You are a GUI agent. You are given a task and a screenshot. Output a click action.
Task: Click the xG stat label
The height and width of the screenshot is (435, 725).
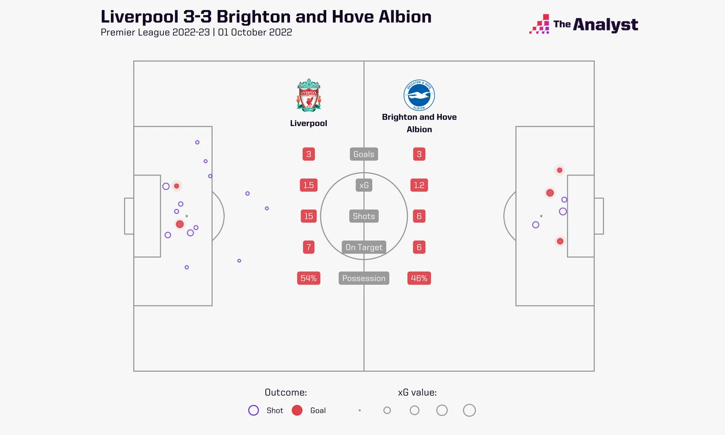pos(364,185)
